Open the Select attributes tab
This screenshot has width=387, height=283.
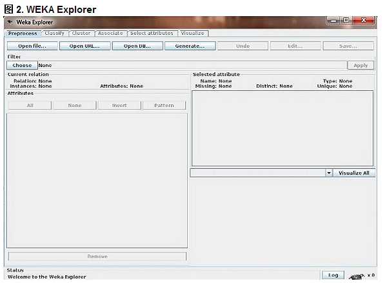(152, 33)
